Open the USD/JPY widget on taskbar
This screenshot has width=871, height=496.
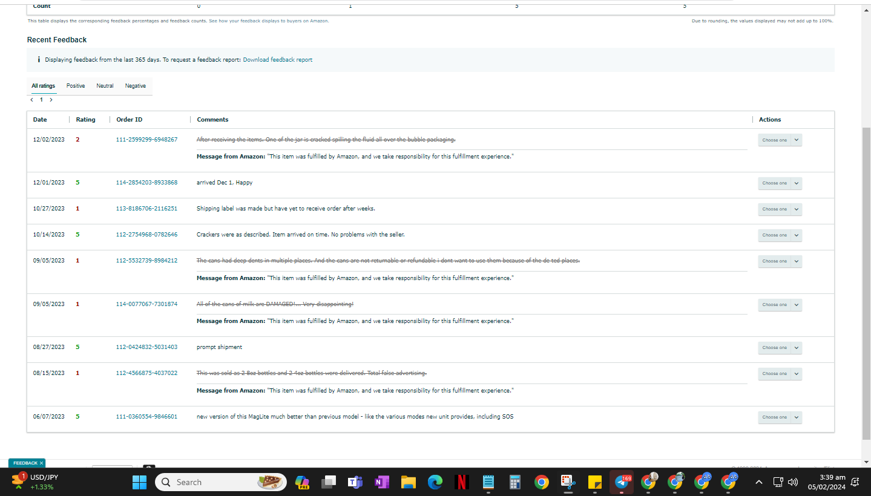(x=34, y=482)
